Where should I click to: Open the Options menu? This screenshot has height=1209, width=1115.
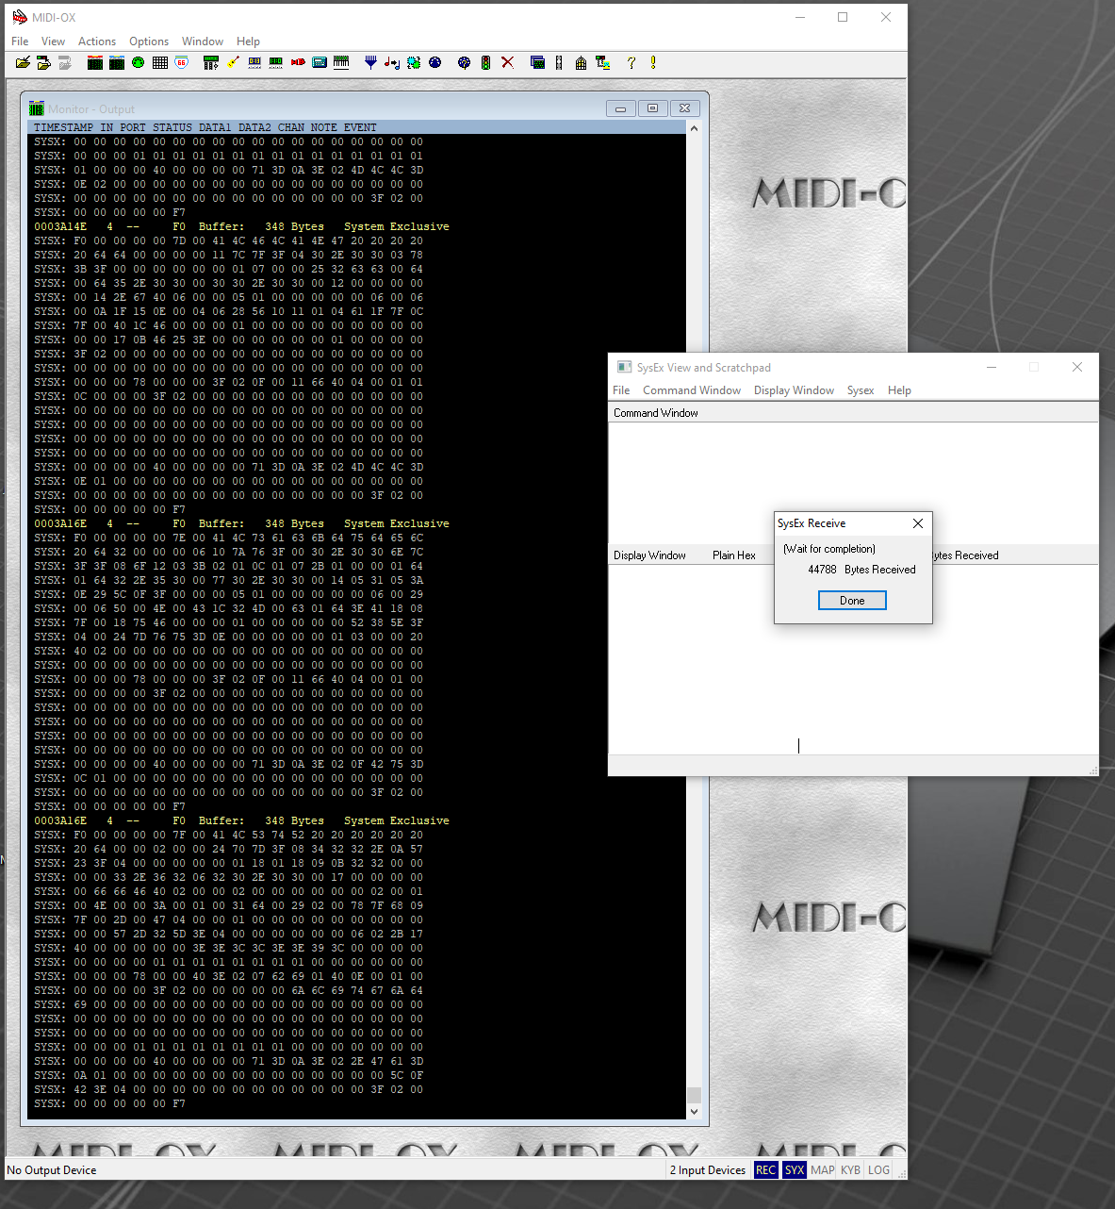[149, 41]
